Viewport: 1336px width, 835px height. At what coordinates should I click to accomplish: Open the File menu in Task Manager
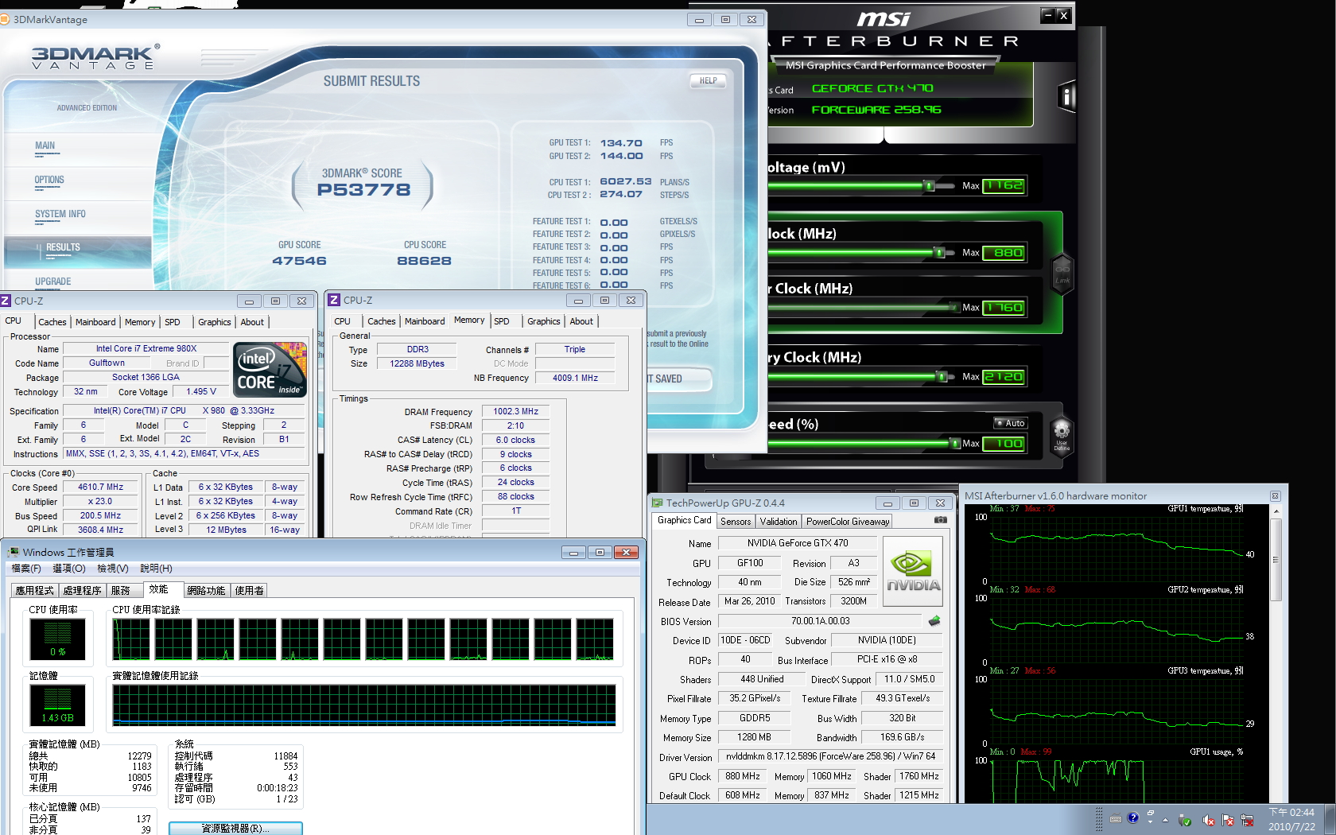25,569
